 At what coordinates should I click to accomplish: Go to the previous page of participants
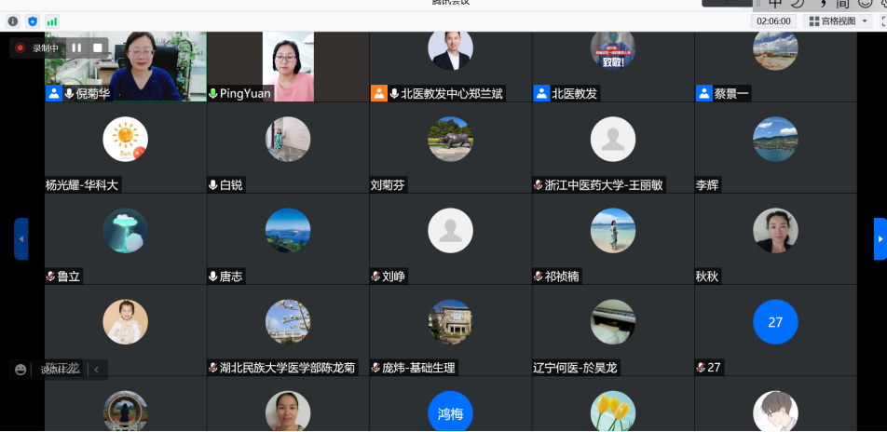(x=20, y=238)
